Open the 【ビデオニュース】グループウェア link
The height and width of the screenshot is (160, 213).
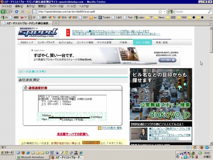(x=170, y=137)
